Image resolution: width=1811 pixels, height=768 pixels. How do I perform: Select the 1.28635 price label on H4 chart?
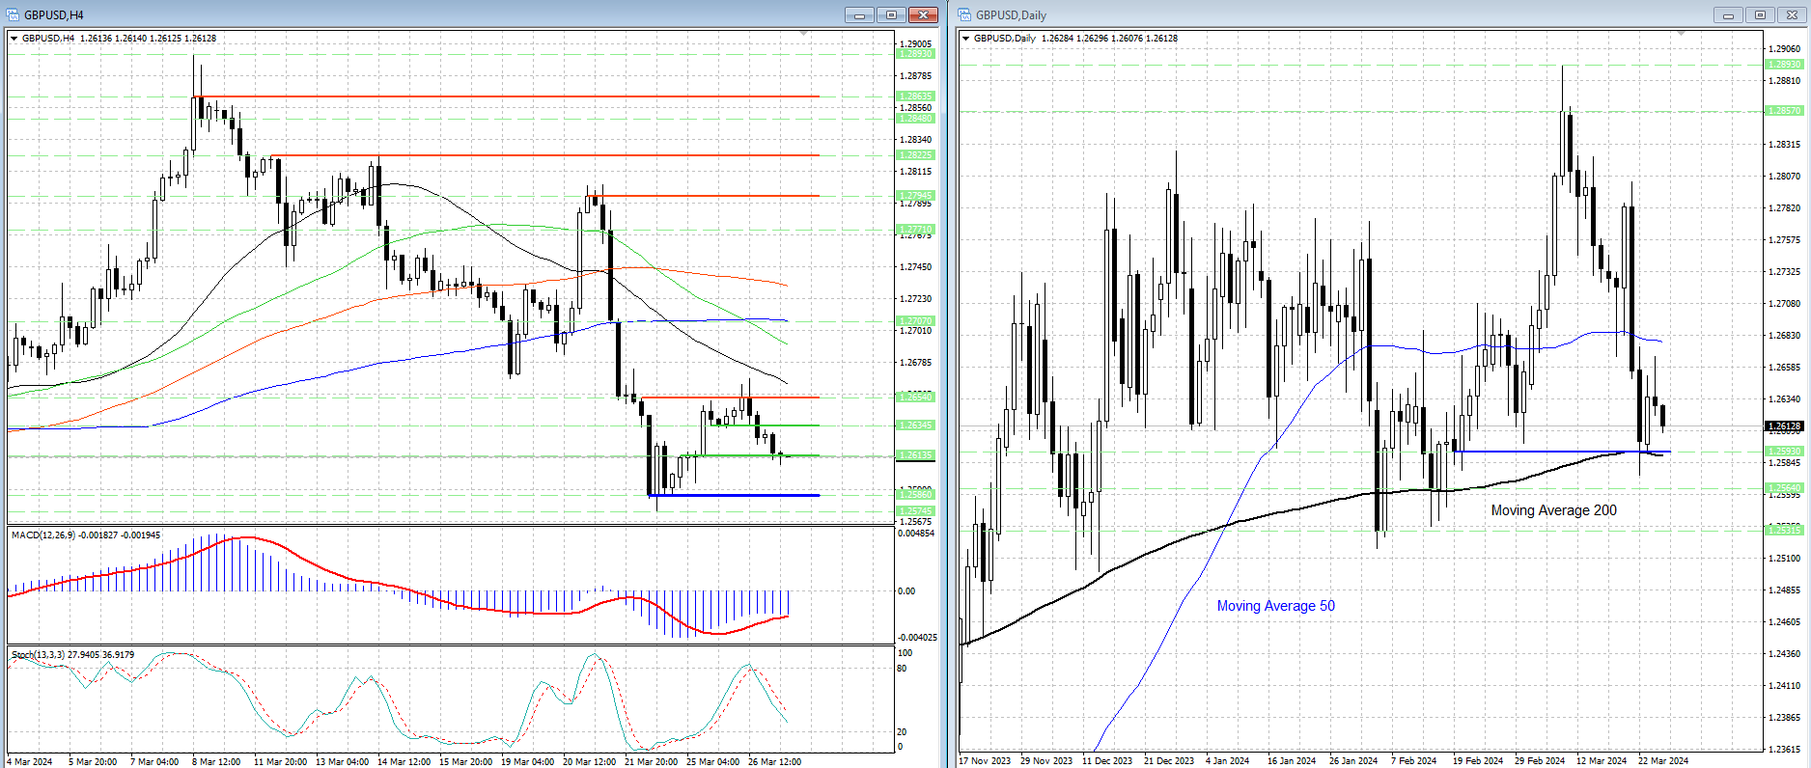(915, 96)
